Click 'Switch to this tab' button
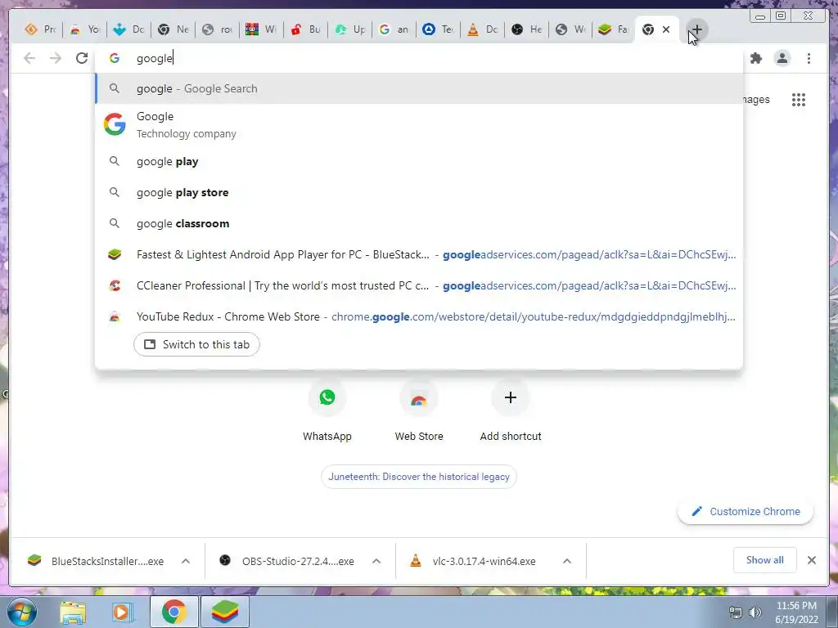Screen dimensions: 838x628 [x=196, y=344]
